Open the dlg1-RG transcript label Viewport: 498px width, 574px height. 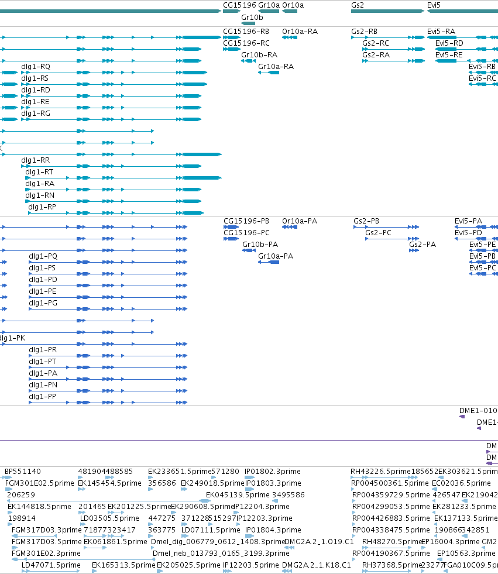[36, 114]
